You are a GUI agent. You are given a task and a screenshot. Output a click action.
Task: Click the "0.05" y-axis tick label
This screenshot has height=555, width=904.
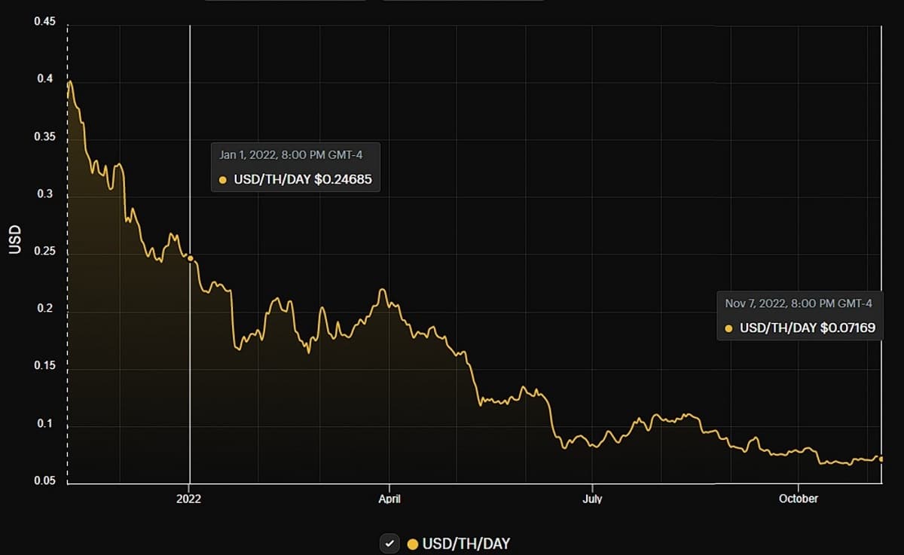[x=44, y=481]
